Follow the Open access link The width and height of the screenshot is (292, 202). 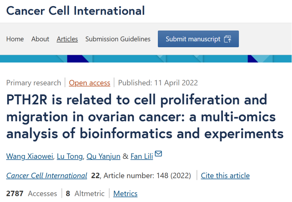coord(90,83)
